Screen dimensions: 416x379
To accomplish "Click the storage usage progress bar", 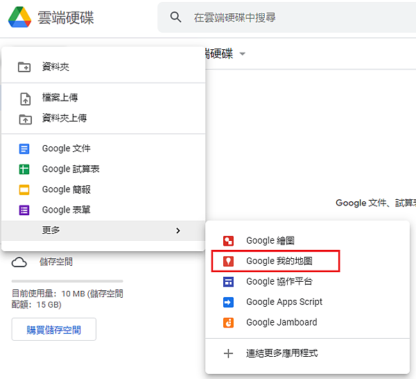I will 67,281.
